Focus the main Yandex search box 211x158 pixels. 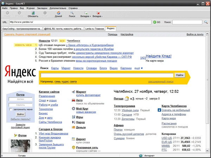(107, 75)
